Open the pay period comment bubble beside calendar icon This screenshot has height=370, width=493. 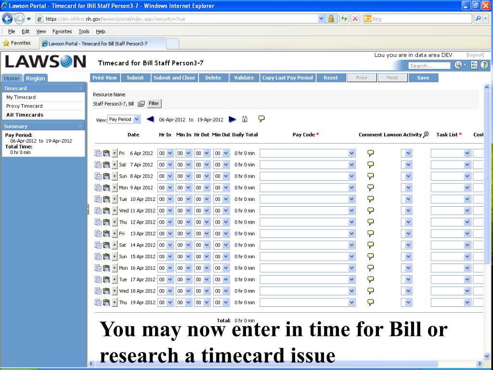pos(261,119)
